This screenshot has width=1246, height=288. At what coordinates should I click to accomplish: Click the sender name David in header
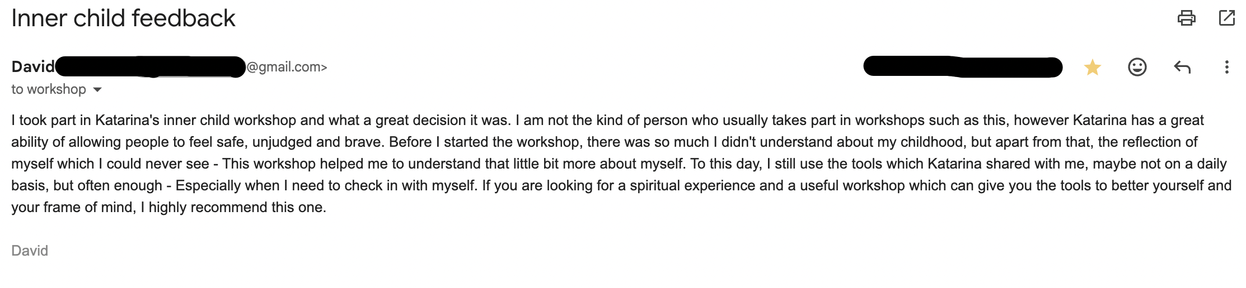pos(32,67)
